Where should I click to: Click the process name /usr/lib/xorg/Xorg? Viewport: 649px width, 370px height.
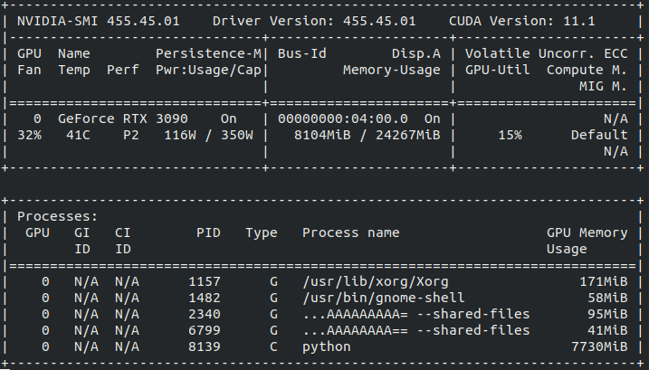(x=376, y=282)
